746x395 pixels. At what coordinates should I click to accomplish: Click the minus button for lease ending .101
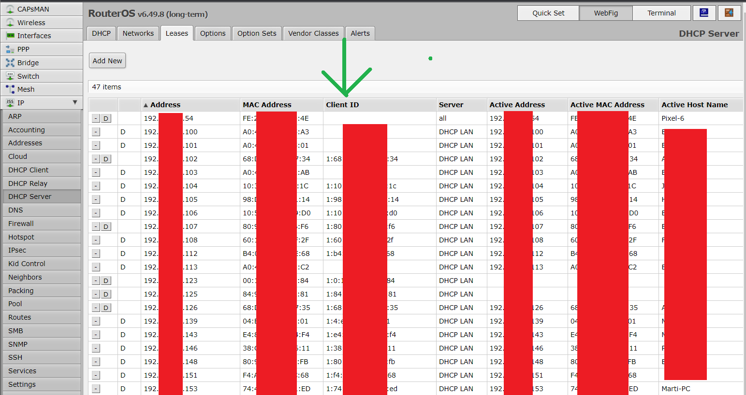click(96, 145)
